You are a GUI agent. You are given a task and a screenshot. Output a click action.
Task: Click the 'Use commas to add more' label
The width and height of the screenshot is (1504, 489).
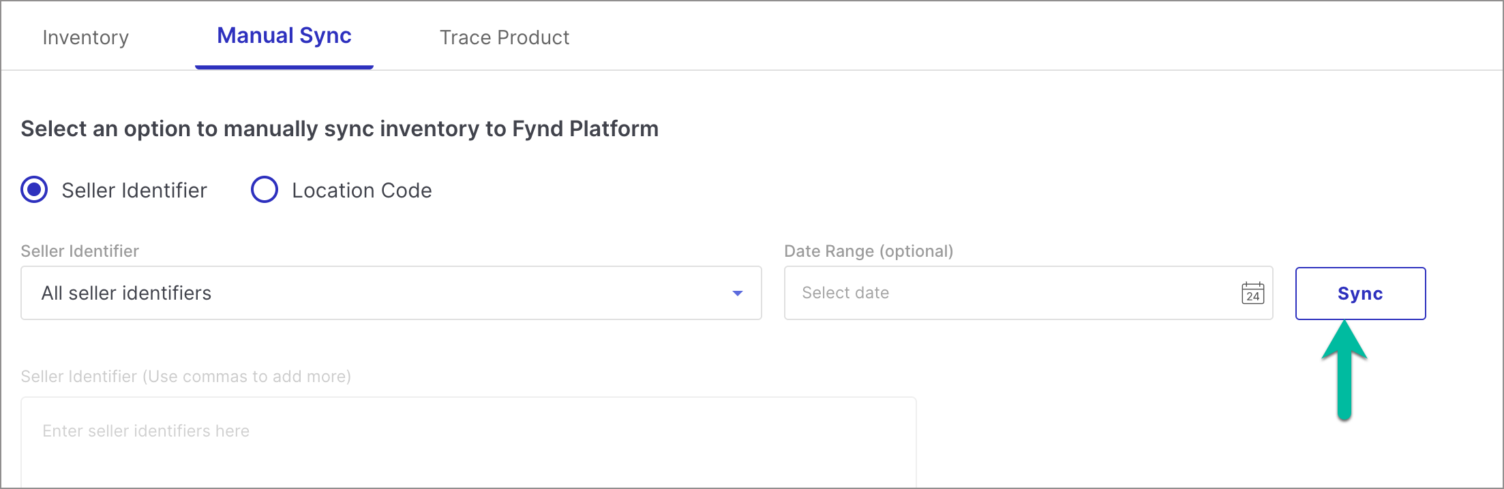(x=185, y=377)
